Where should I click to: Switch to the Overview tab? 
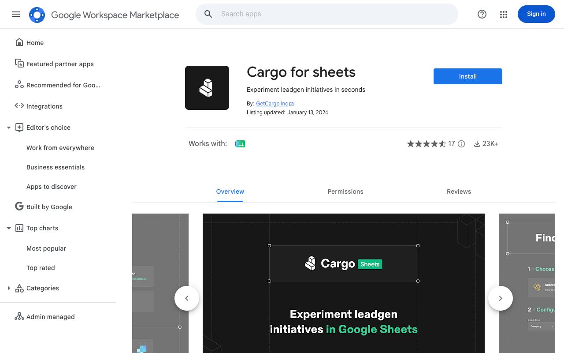coord(230,192)
